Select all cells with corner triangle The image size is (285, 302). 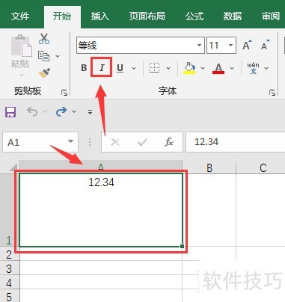tap(13, 167)
